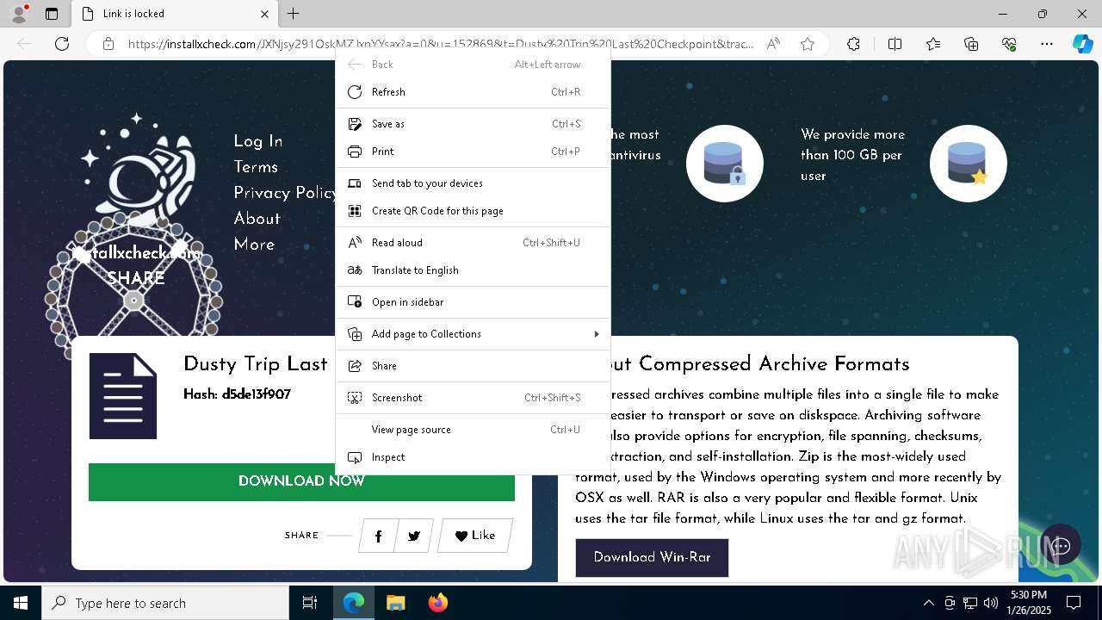Select Translate to English

[473, 270]
